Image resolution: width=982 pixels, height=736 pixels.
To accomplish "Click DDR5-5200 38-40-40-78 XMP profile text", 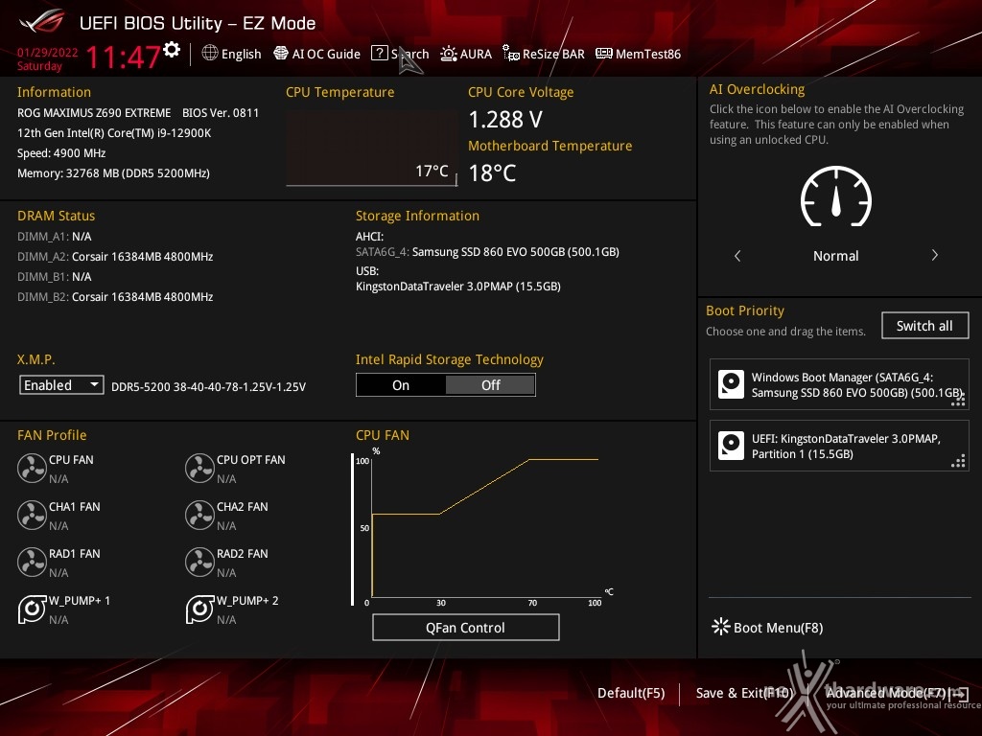I will tap(208, 387).
